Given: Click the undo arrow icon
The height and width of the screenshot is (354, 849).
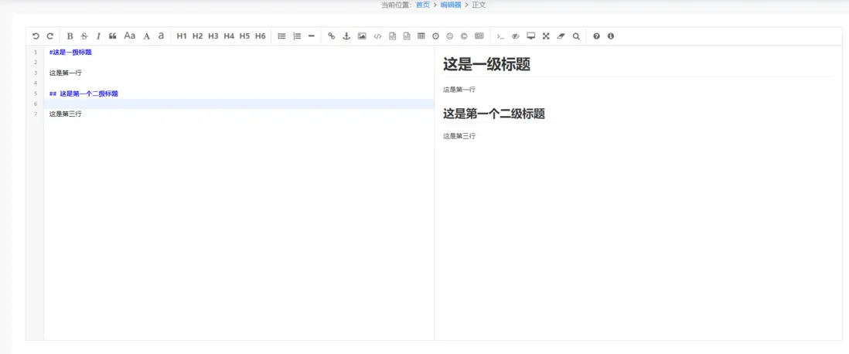Looking at the screenshot, I should point(36,36).
